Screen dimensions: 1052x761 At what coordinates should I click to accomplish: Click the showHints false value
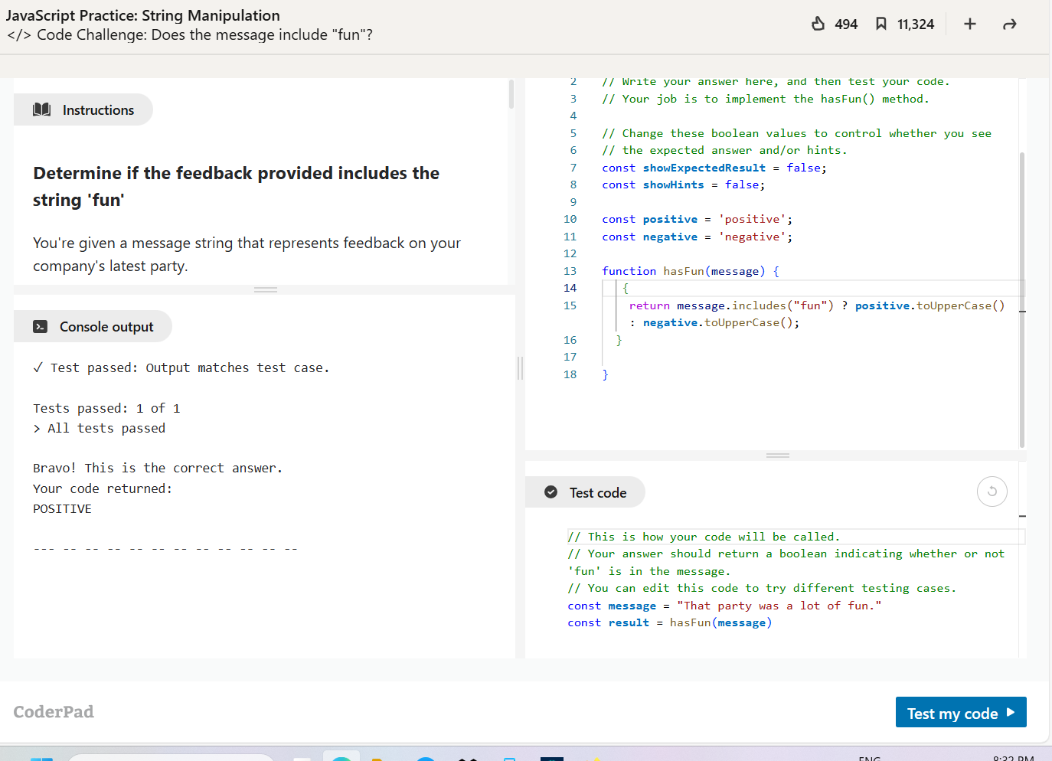click(741, 185)
